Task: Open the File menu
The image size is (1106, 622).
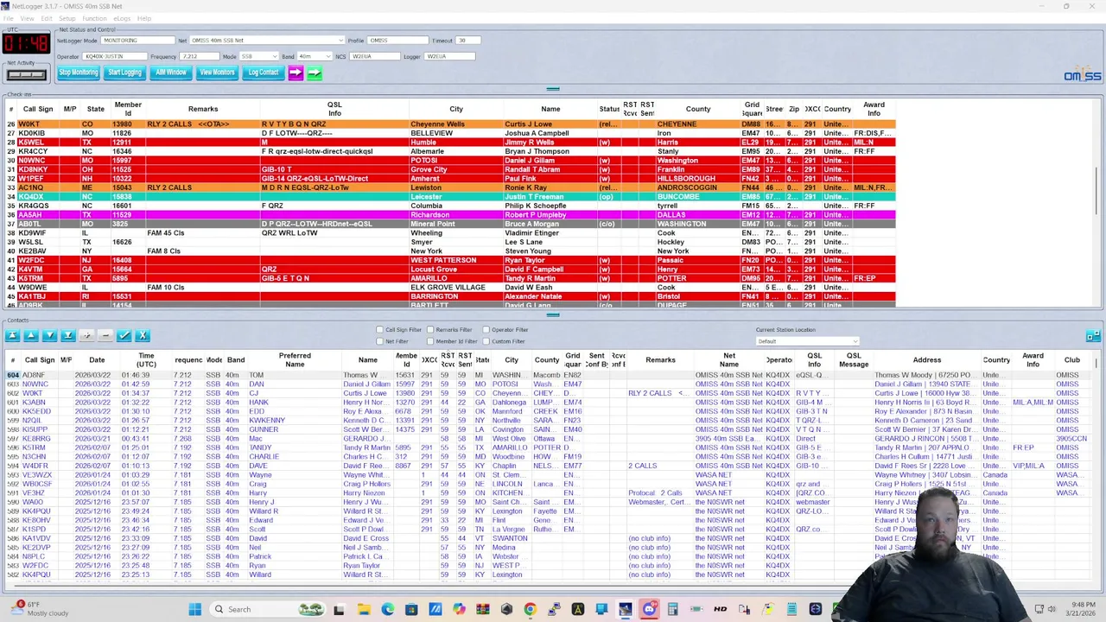Action: tap(8, 18)
